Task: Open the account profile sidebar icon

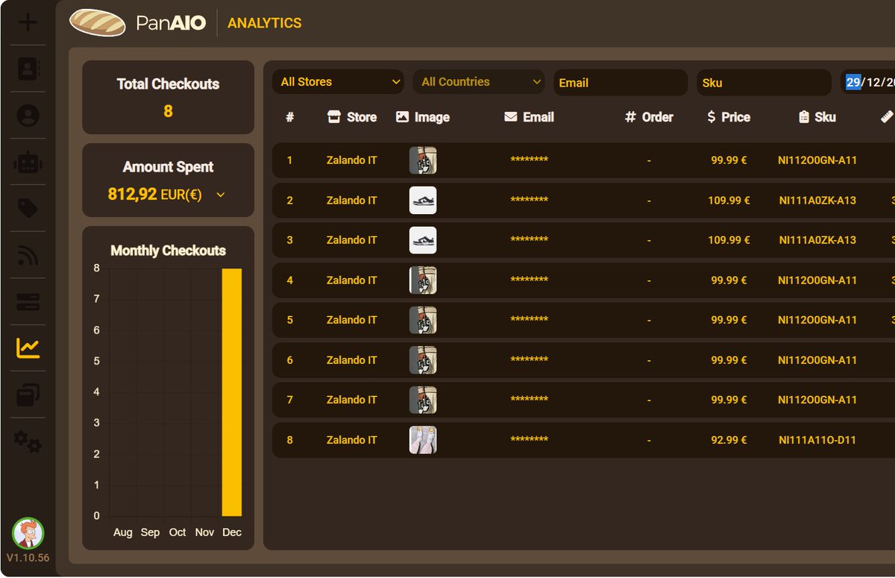Action: click(x=28, y=116)
